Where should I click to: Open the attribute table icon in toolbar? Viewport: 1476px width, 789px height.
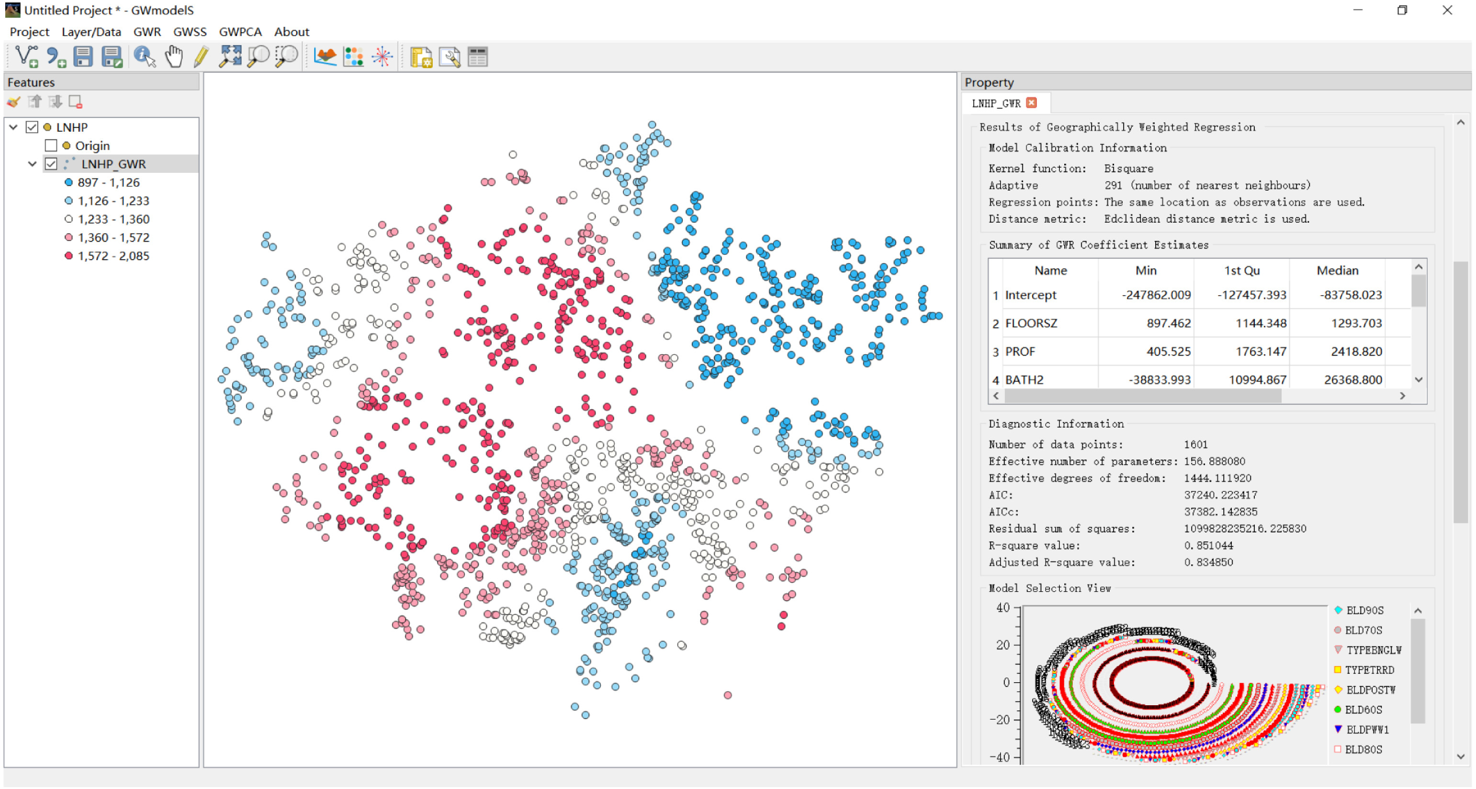click(477, 56)
